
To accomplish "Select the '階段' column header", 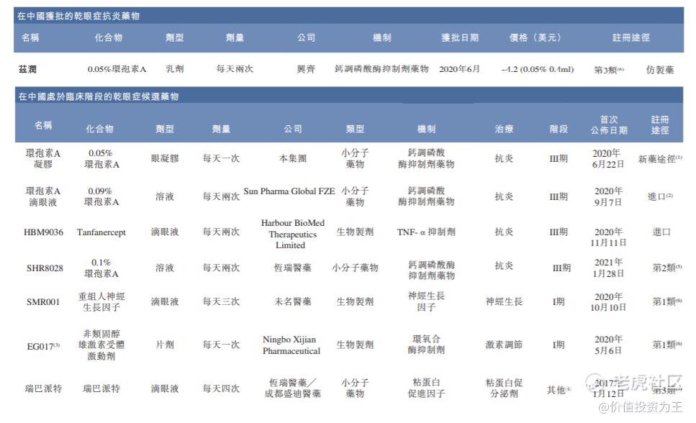I will [x=559, y=129].
